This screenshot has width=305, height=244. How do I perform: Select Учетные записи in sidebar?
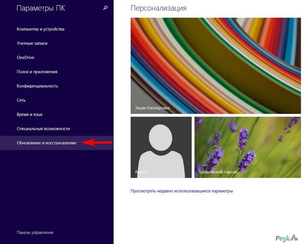[32, 44]
